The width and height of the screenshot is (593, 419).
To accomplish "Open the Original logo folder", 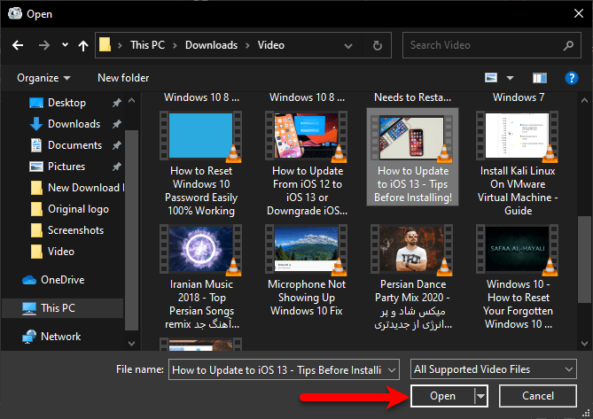I will [x=78, y=209].
